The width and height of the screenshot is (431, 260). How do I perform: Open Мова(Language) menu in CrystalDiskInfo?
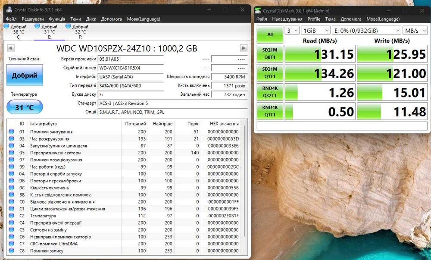click(144, 19)
